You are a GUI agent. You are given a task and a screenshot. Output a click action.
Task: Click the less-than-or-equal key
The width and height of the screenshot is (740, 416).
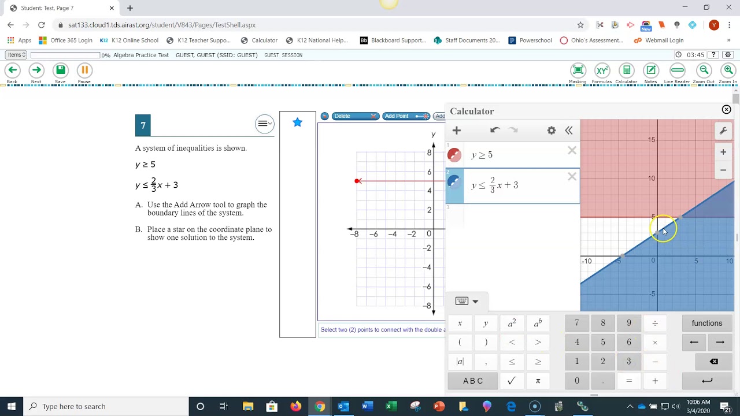click(512, 362)
